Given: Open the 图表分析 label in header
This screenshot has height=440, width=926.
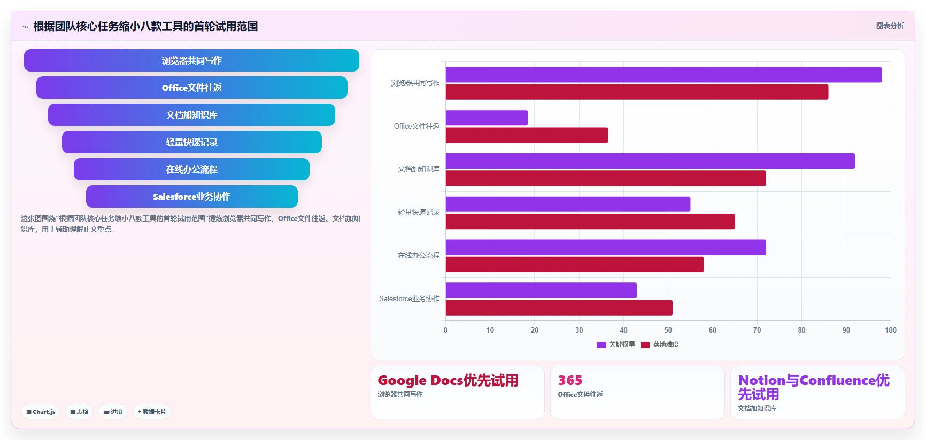Looking at the screenshot, I should click(890, 26).
